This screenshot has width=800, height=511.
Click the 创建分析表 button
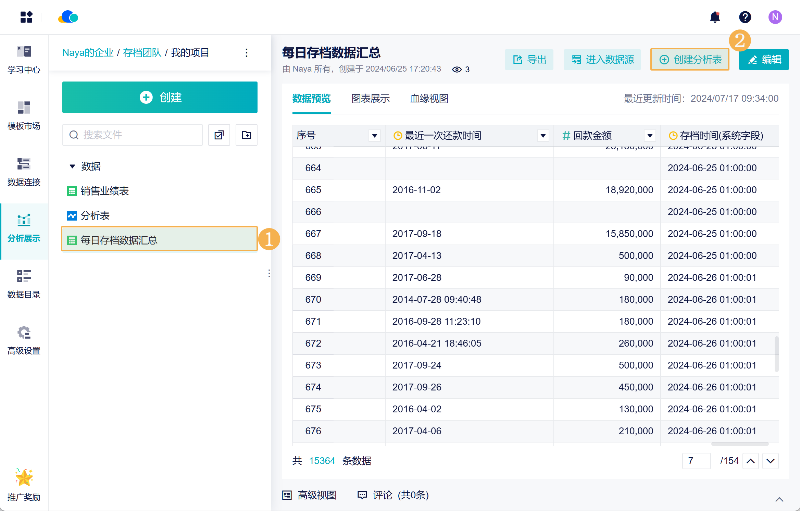690,60
